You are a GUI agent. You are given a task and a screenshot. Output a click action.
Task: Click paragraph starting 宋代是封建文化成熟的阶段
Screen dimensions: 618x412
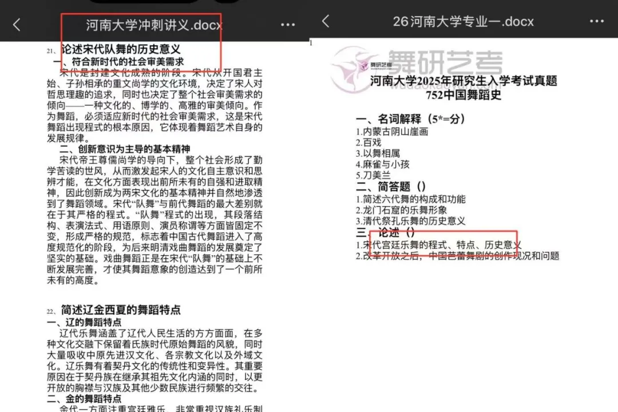(154, 106)
